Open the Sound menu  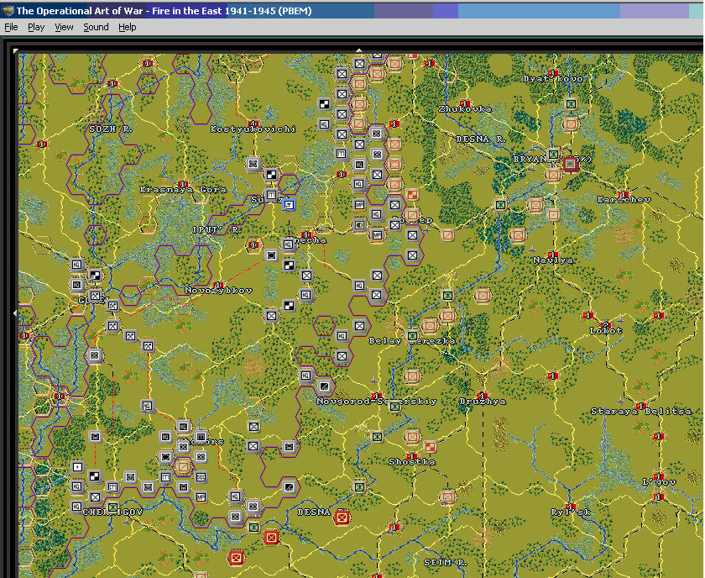click(x=96, y=27)
